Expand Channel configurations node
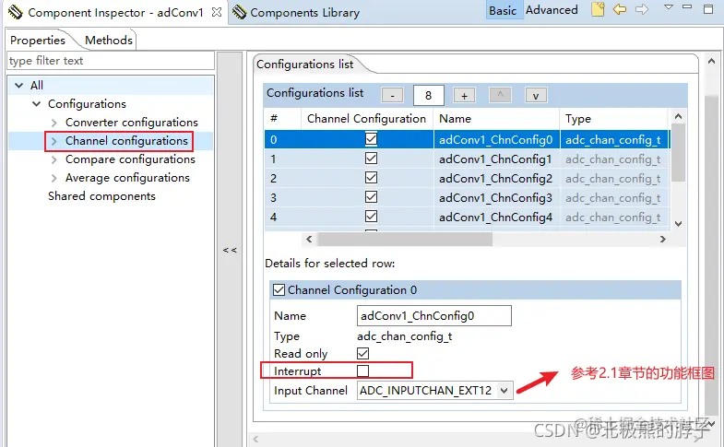This screenshot has width=724, height=447. (x=54, y=141)
